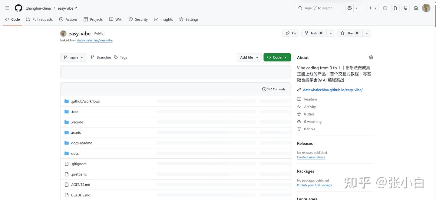Screen dimensions: 436x200
Task: Open the Pull requests icon in top bar
Action: [x=395, y=8]
